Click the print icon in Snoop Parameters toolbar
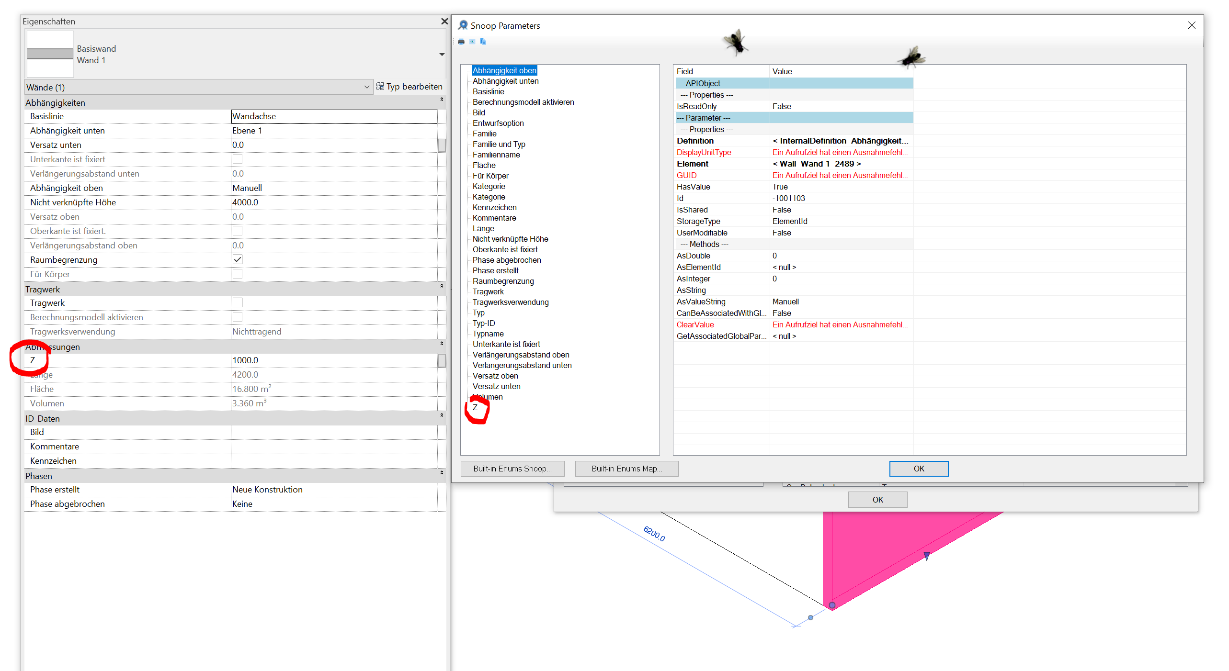 point(461,42)
